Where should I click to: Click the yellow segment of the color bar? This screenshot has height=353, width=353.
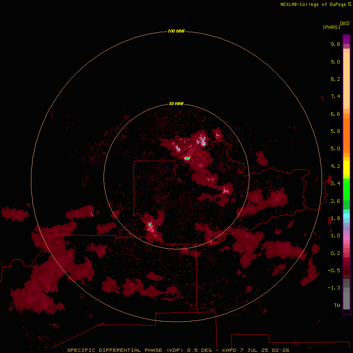(x=346, y=168)
